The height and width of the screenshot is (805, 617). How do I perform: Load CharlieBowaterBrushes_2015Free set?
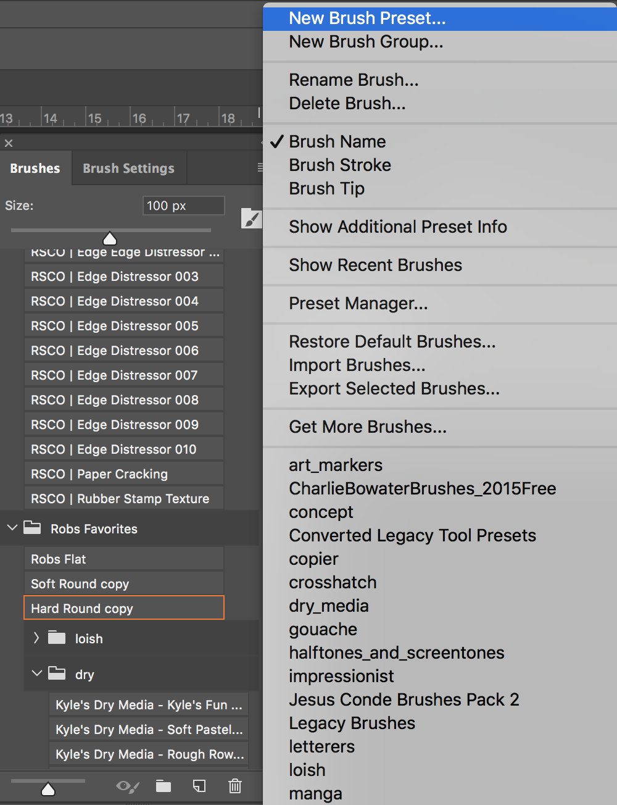(440, 489)
